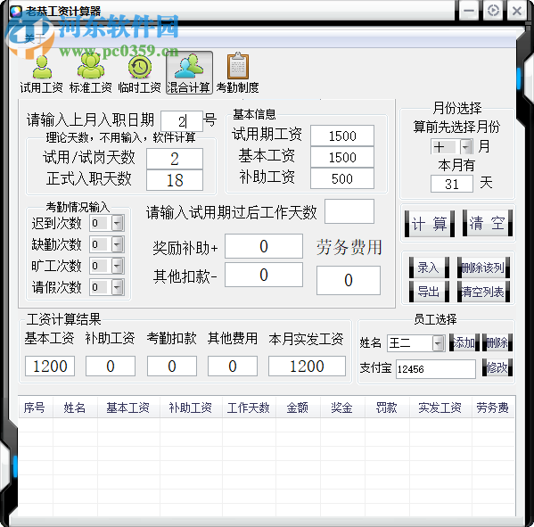The height and width of the screenshot is (527, 534).
Task: Click the 清空 button
Action: [x=488, y=224]
